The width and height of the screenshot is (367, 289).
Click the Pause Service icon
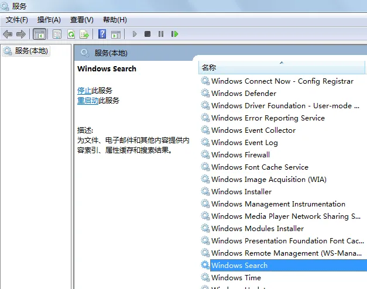(161, 34)
